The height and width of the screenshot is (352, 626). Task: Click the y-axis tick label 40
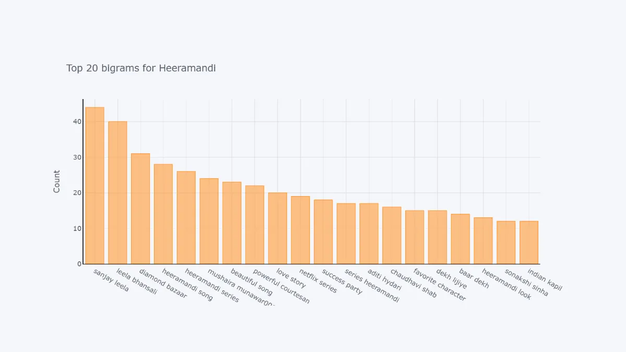(x=77, y=122)
